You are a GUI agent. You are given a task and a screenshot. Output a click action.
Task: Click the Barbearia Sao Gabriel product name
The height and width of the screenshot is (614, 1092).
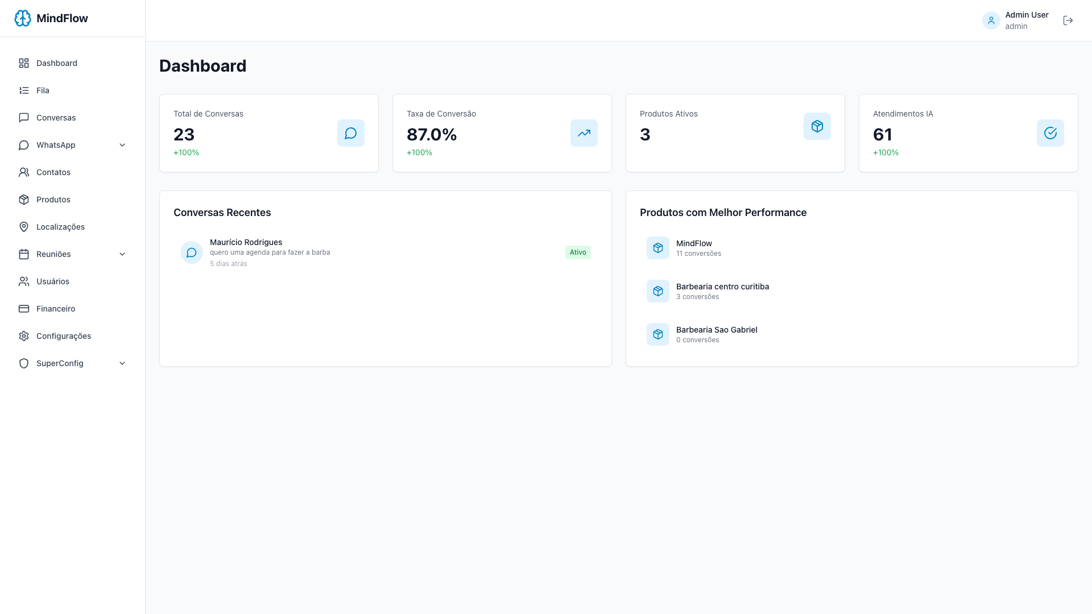pos(717,330)
